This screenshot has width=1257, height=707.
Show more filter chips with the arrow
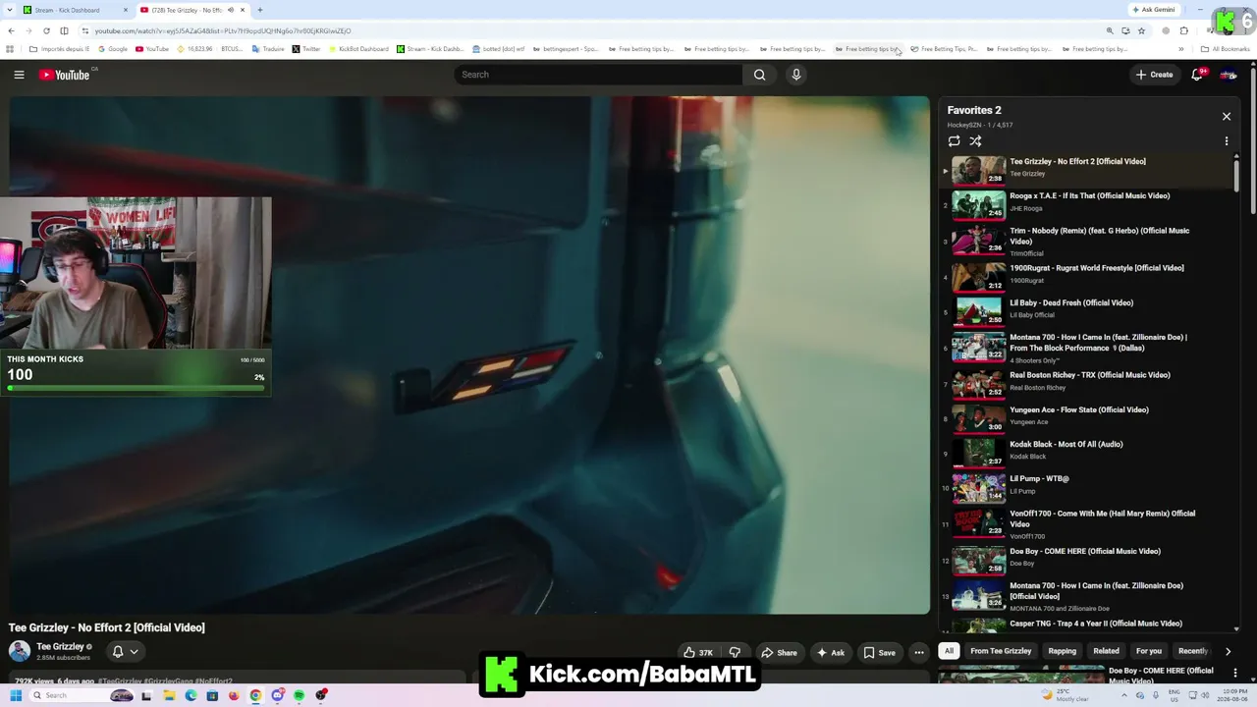(x=1228, y=651)
